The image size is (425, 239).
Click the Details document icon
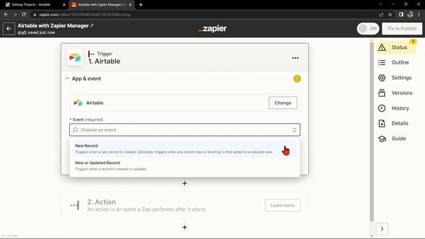(x=382, y=123)
